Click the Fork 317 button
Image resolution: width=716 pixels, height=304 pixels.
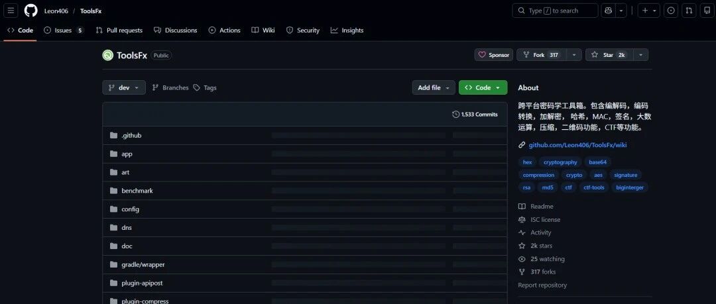coord(542,55)
